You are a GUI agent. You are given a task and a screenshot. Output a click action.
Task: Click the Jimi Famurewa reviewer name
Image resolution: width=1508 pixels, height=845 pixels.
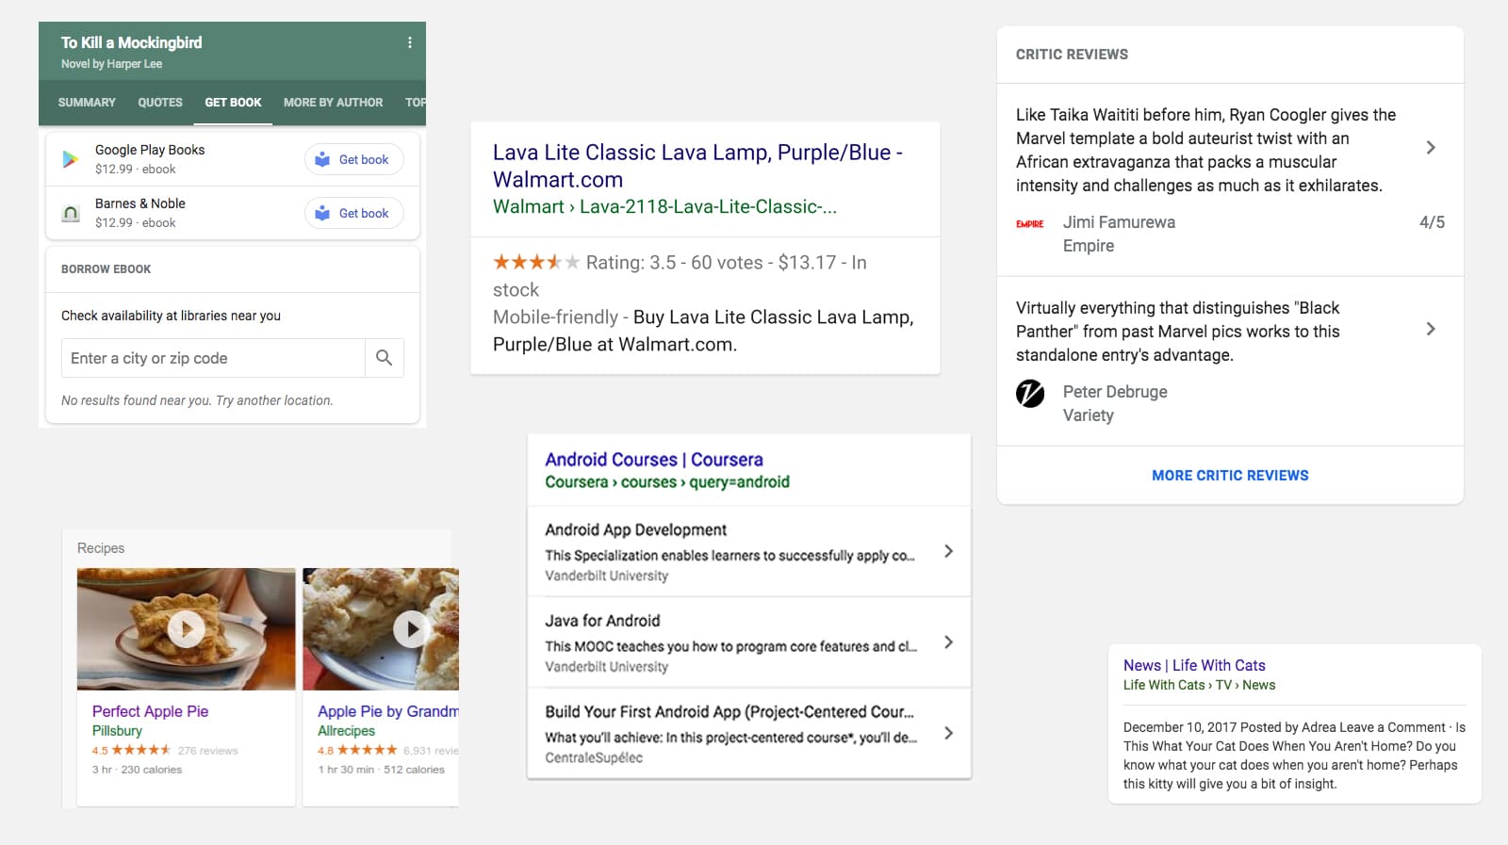(1119, 222)
